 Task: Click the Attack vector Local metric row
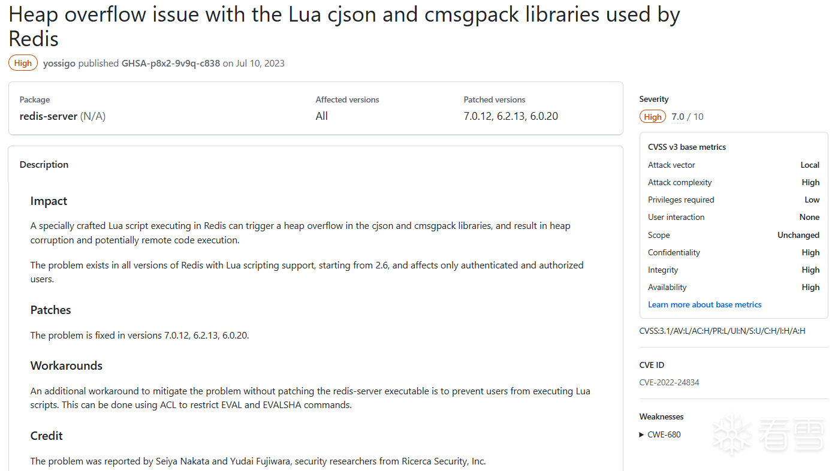(x=734, y=165)
